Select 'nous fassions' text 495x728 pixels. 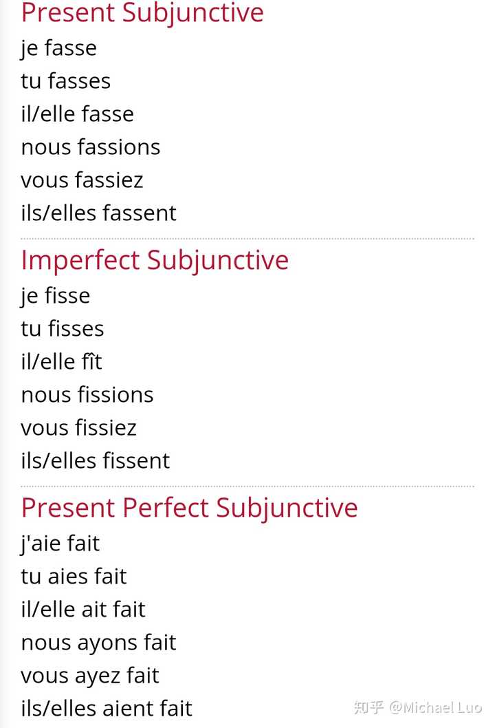(91, 147)
